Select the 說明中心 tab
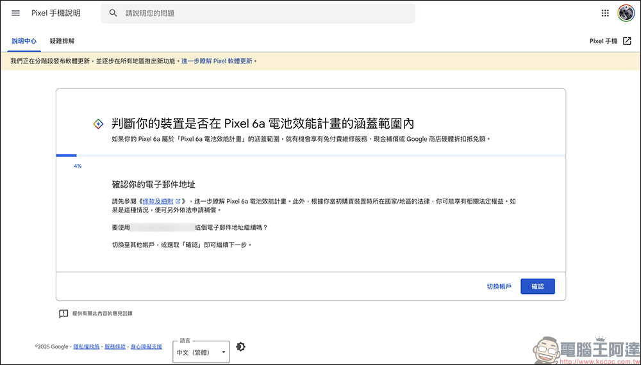The width and height of the screenshot is (641, 365). click(x=24, y=41)
